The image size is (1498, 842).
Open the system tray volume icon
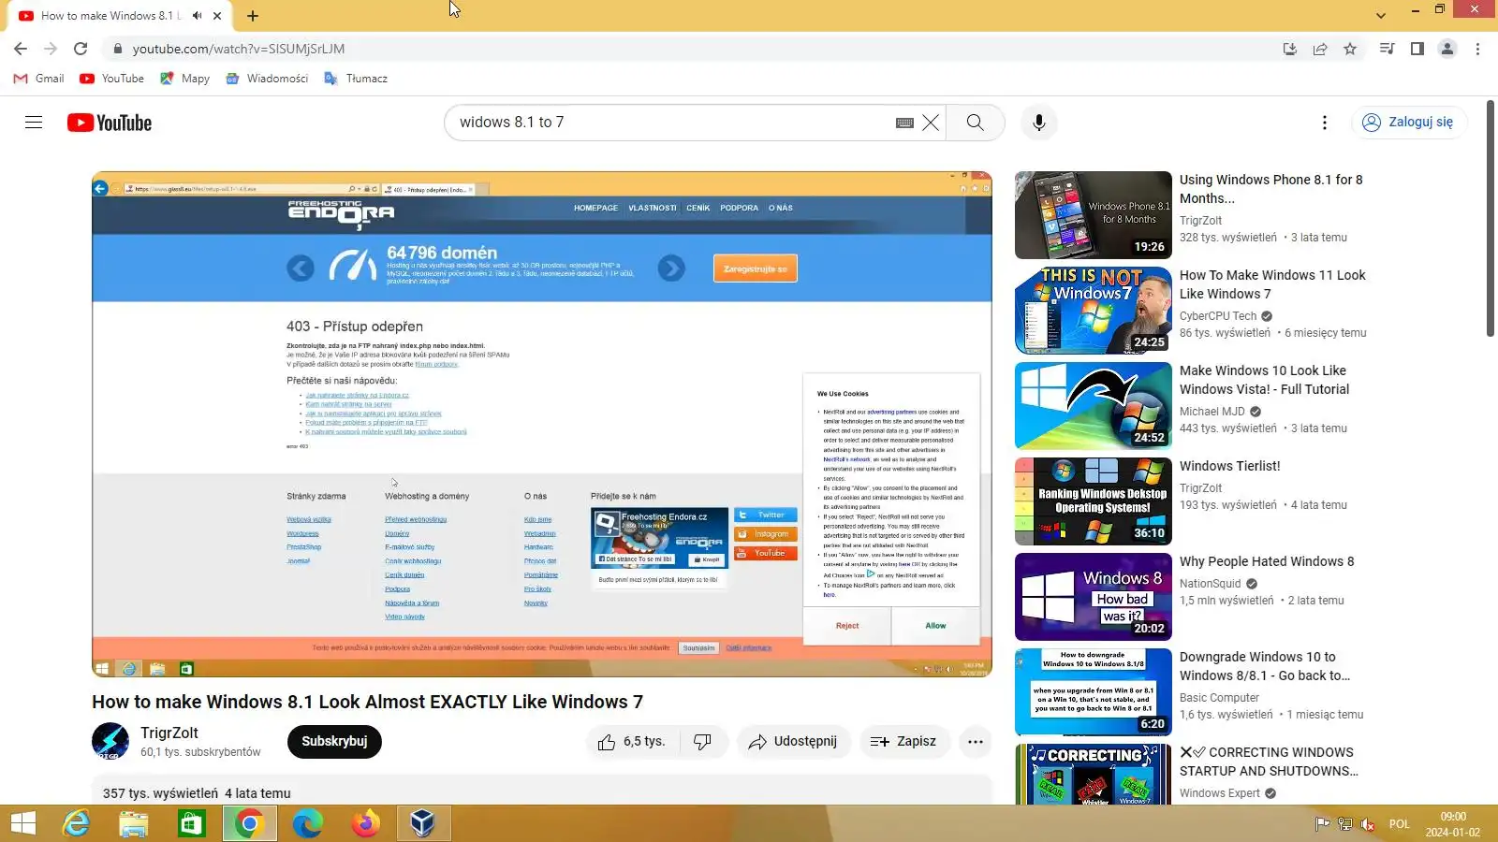click(1368, 824)
